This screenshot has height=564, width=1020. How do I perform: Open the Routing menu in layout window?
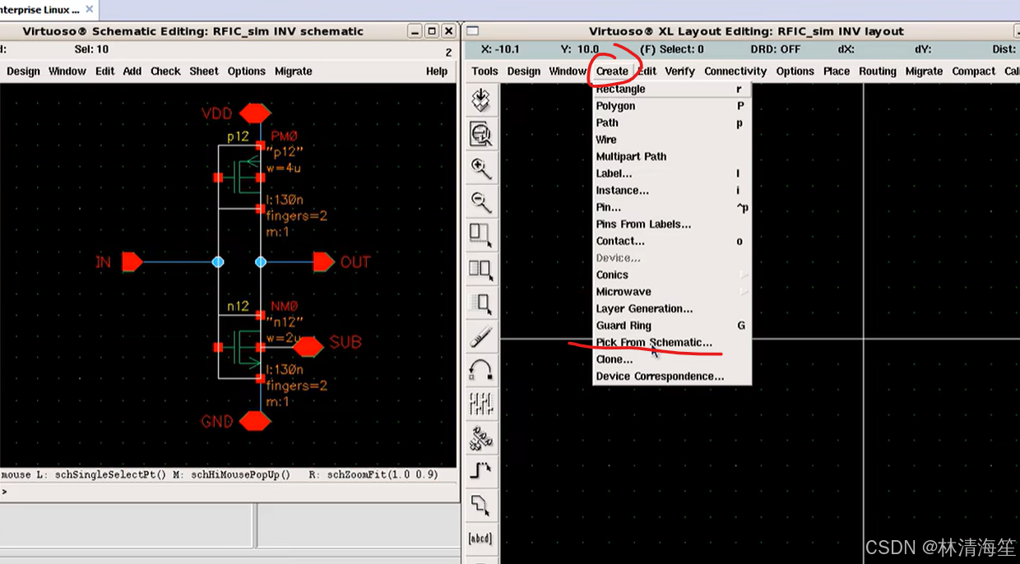tap(878, 71)
